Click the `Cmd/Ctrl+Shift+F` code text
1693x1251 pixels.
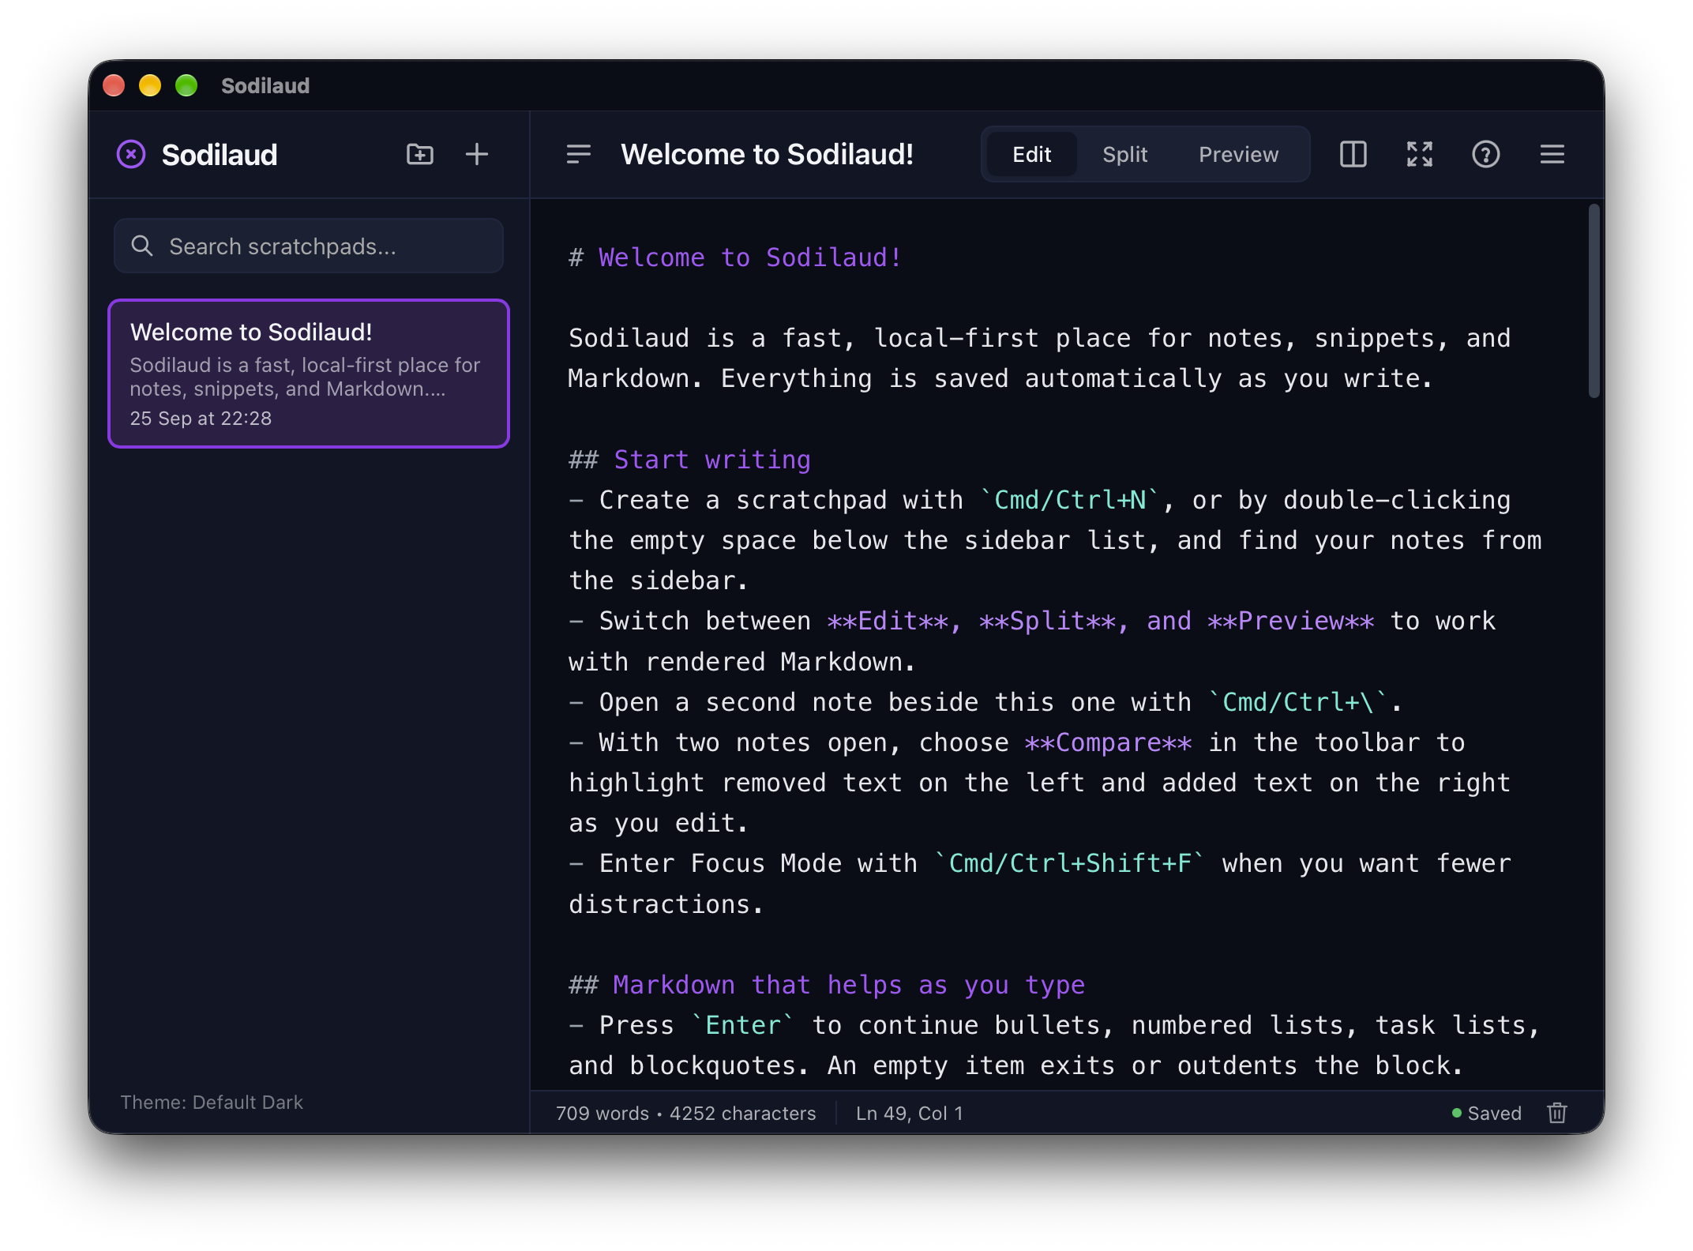[1069, 863]
